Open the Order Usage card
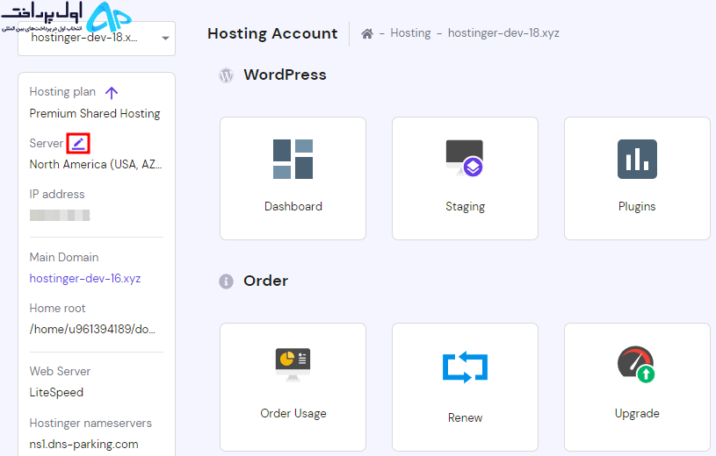This screenshot has width=716, height=456. (x=293, y=387)
